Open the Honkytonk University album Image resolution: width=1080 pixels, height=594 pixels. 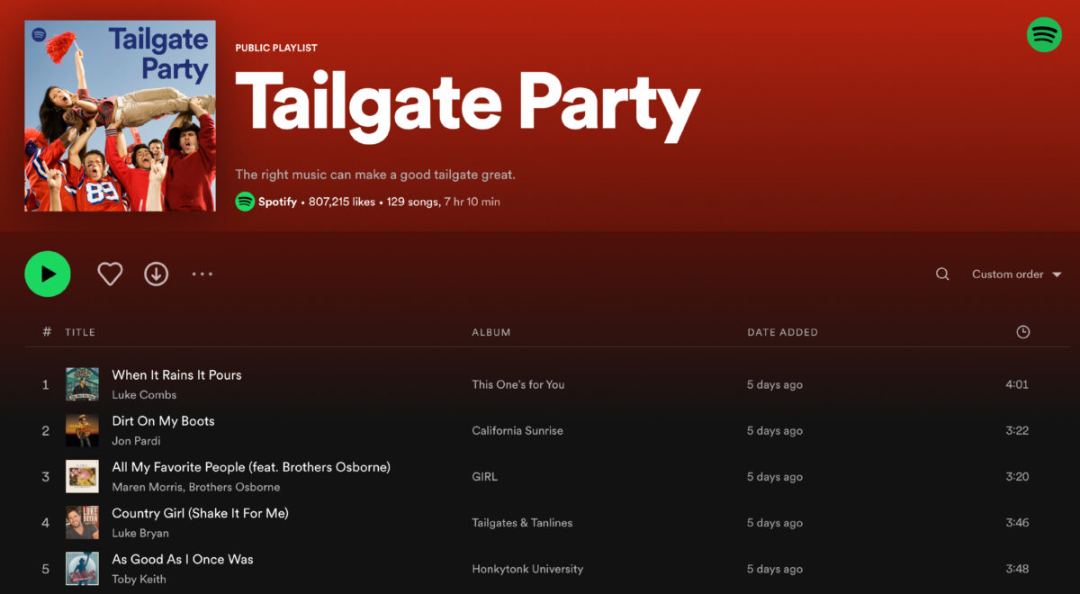[527, 569]
